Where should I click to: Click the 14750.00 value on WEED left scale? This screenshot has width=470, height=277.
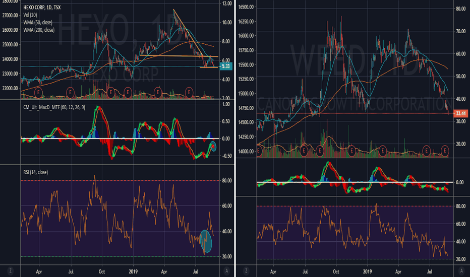tap(246, 108)
